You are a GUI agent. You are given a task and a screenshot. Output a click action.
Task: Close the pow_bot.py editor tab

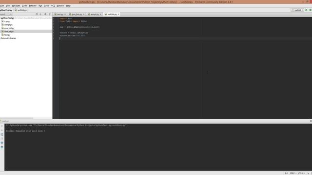(84, 14)
